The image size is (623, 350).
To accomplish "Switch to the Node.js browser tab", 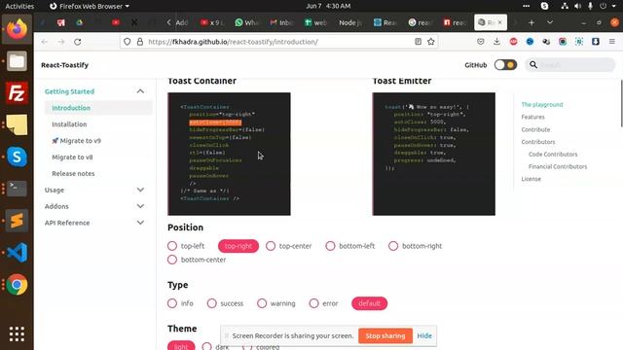I will coord(349,22).
